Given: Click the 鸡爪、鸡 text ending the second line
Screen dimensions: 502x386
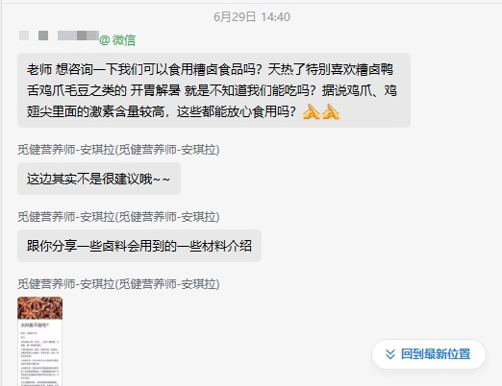Looking at the screenshot, I should tap(372, 90).
